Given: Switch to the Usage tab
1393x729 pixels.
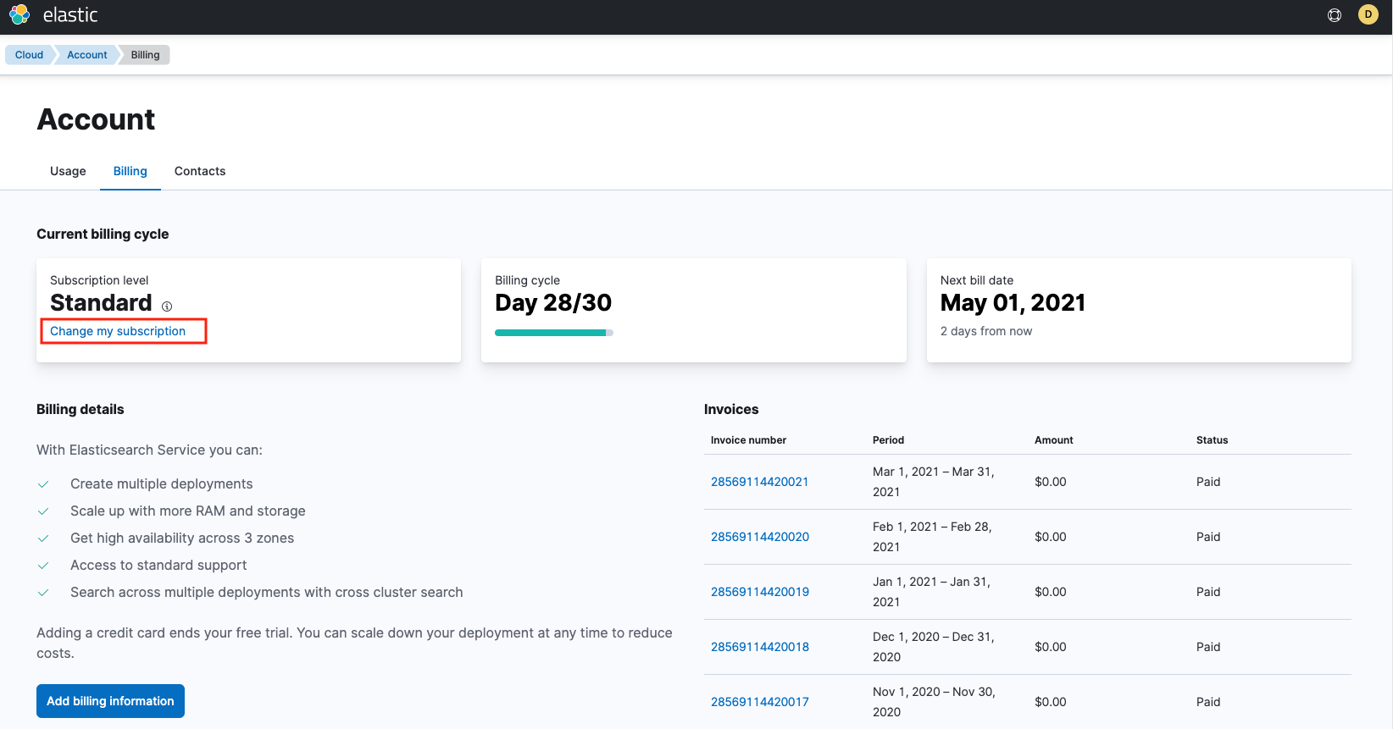Looking at the screenshot, I should click(x=68, y=171).
